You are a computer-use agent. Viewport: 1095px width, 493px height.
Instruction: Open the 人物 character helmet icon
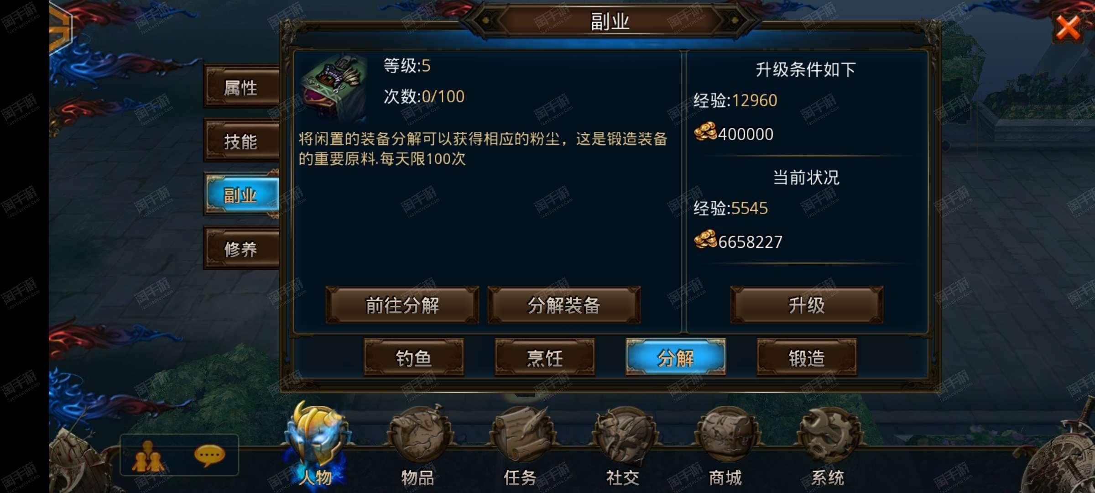(x=316, y=436)
